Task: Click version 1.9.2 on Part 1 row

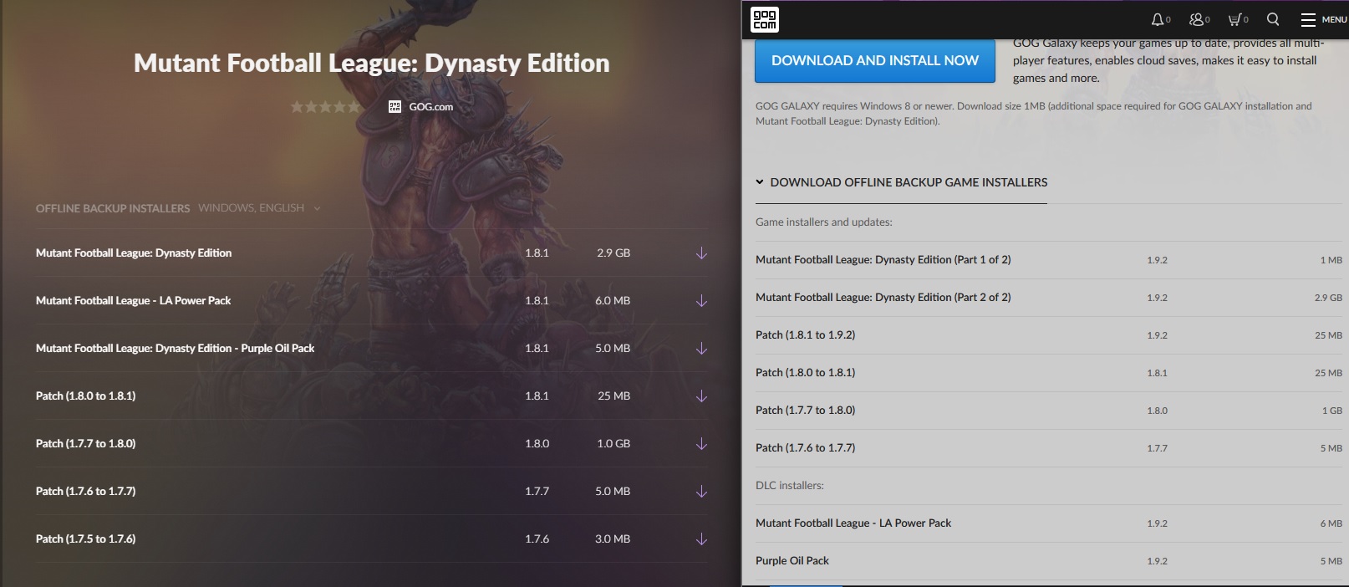Action: 1158,261
